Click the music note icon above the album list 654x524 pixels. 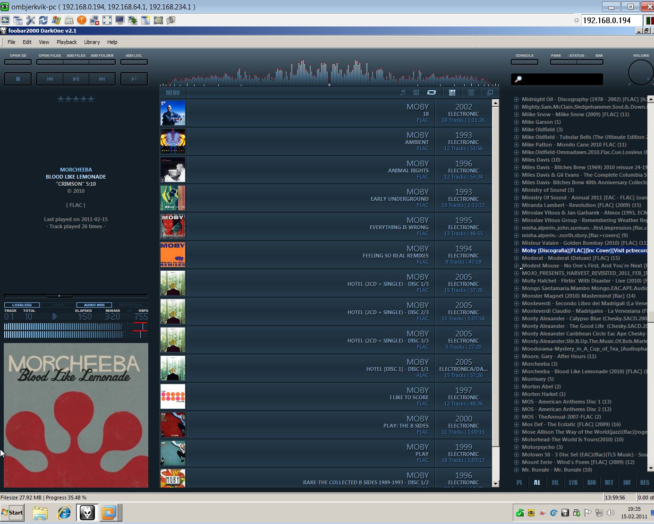403,93
